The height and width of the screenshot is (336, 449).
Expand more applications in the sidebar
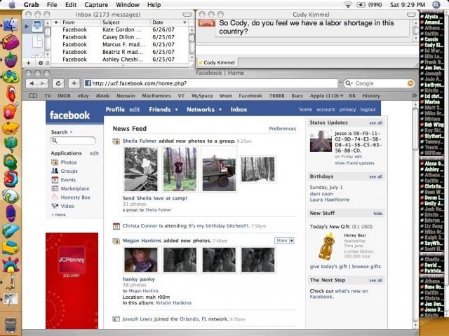(x=59, y=215)
